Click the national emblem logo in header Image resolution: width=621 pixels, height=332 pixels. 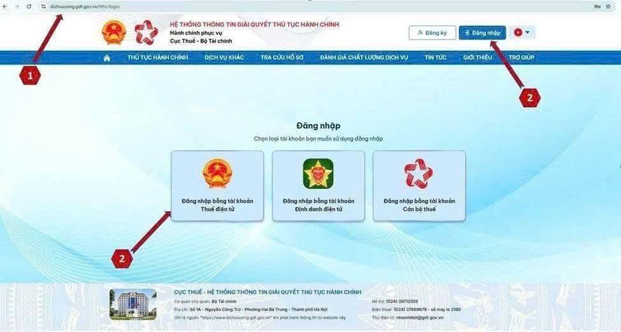tap(114, 32)
